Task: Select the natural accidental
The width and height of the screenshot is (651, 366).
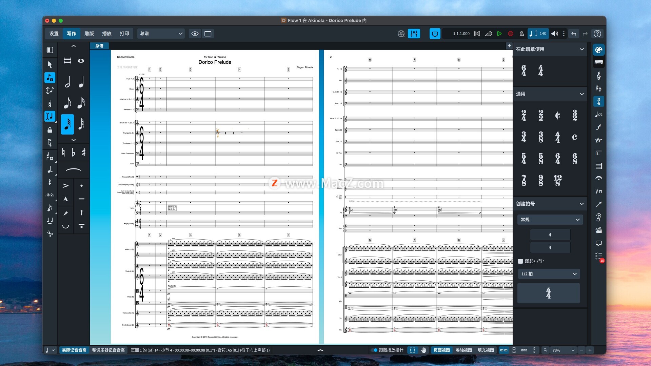Action: pyautogui.click(x=63, y=152)
